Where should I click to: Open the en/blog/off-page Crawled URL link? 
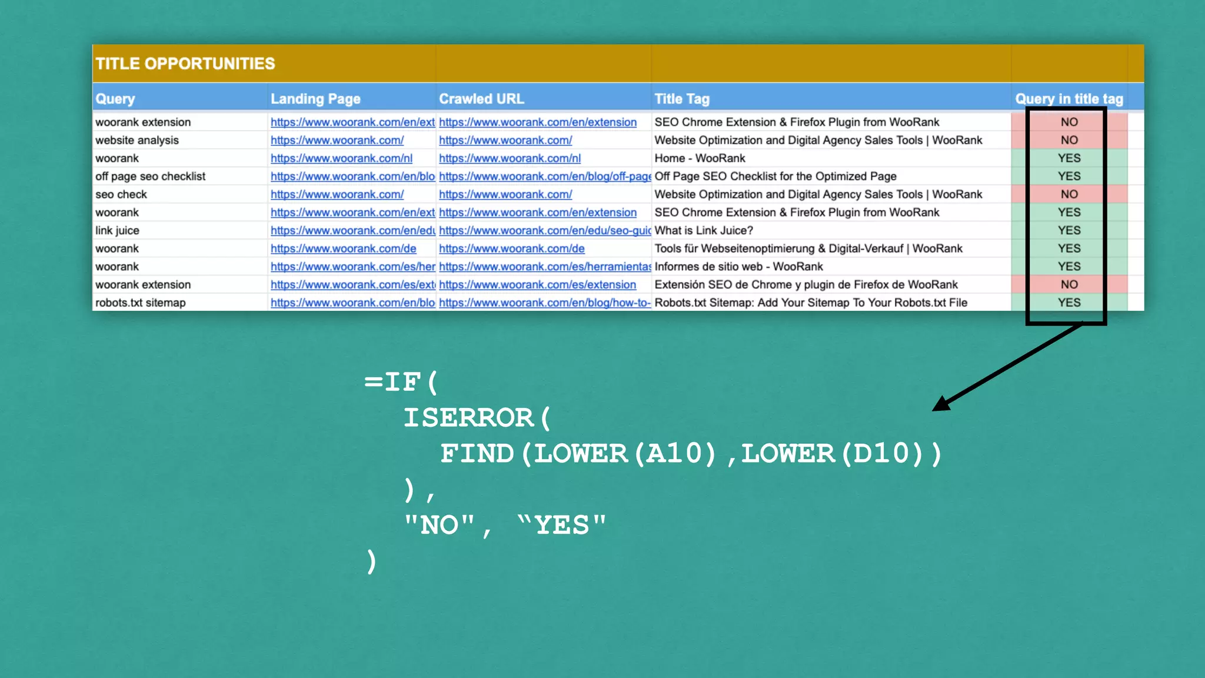545,177
